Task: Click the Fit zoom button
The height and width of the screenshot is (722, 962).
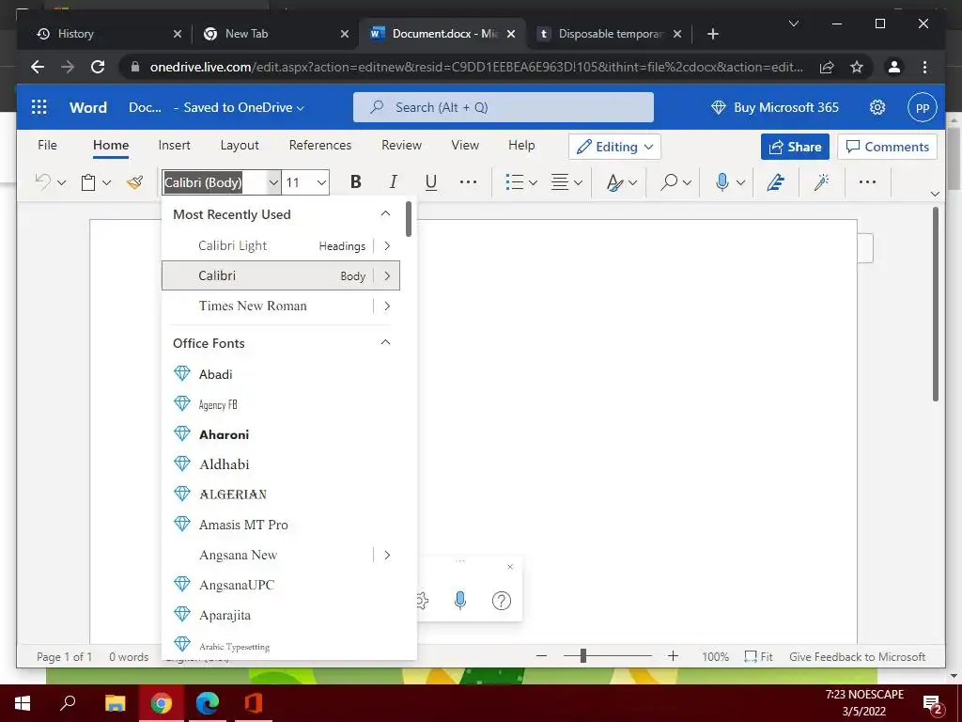Action: coord(758,657)
